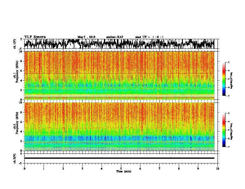This screenshot has width=245, height=189.
Task: Click the date text "May 5, 2019"
Action: pyautogui.click(x=86, y=37)
